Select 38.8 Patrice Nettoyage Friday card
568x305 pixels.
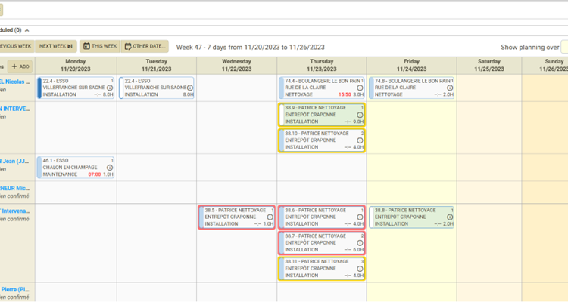(x=411, y=217)
